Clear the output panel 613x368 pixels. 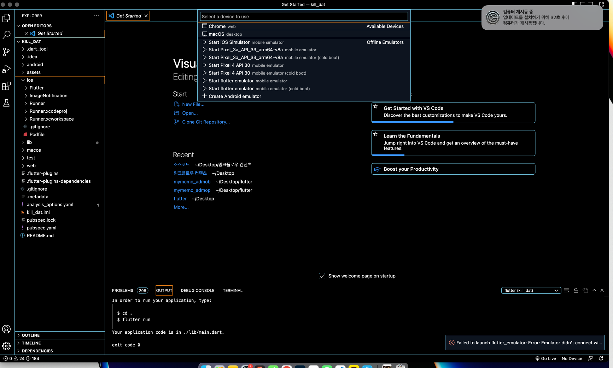(567, 291)
